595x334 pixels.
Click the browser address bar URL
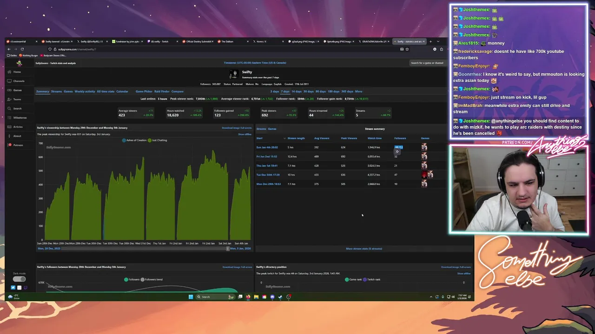[x=77, y=49]
